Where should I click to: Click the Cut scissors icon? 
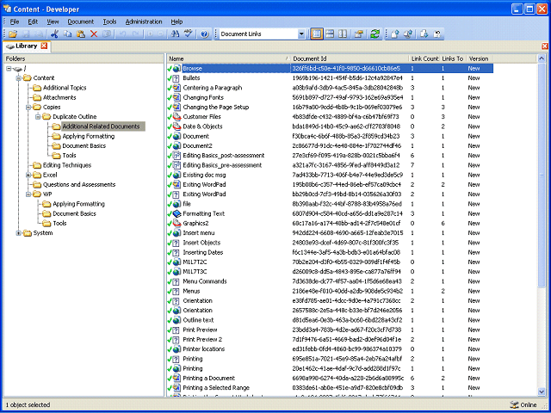click(x=54, y=34)
